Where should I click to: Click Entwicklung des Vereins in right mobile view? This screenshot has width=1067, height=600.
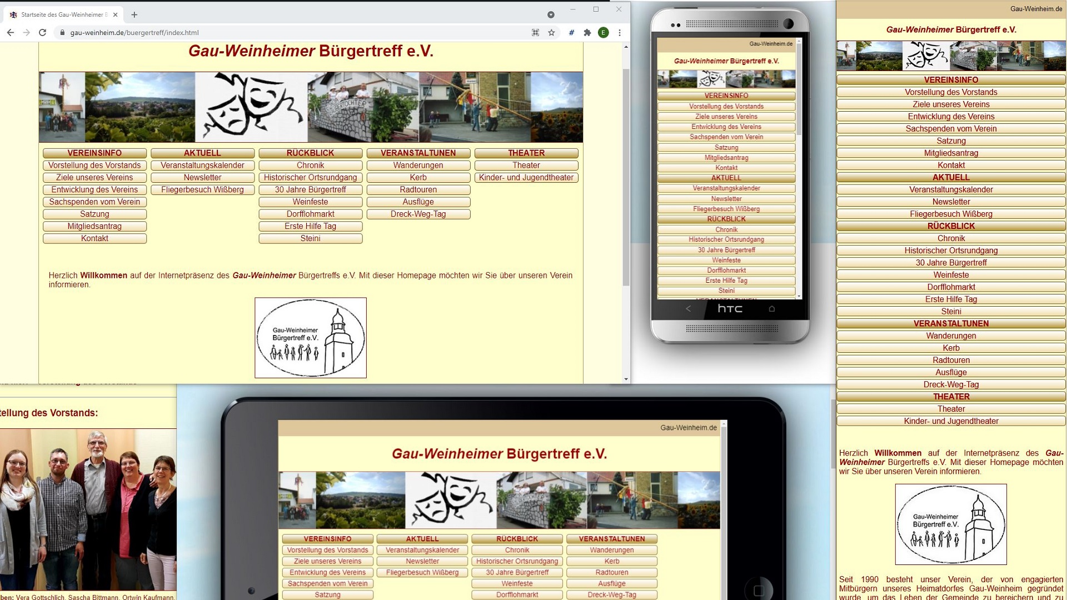951,116
